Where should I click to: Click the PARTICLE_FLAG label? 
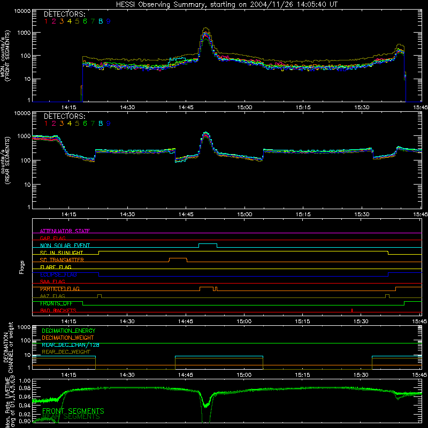[x=60, y=289]
